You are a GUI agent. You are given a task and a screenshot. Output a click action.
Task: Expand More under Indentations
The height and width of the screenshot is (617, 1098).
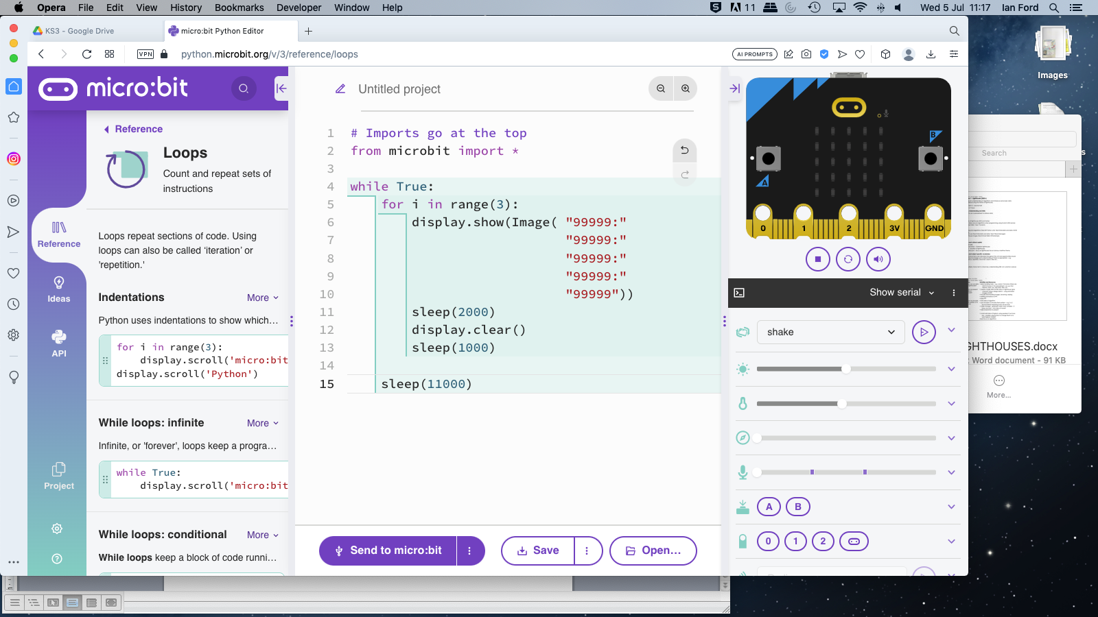tap(263, 298)
